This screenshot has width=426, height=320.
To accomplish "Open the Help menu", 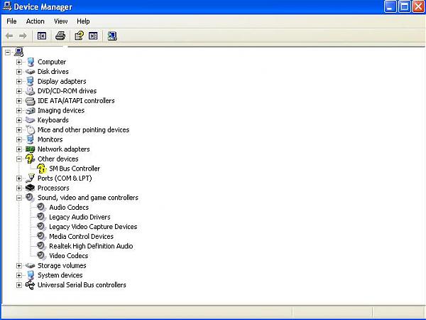I will [83, 21].
